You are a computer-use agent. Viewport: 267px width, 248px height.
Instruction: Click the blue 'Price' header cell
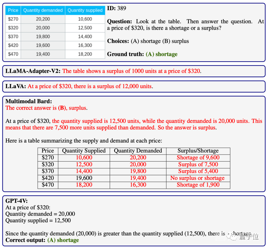point(13,10)
